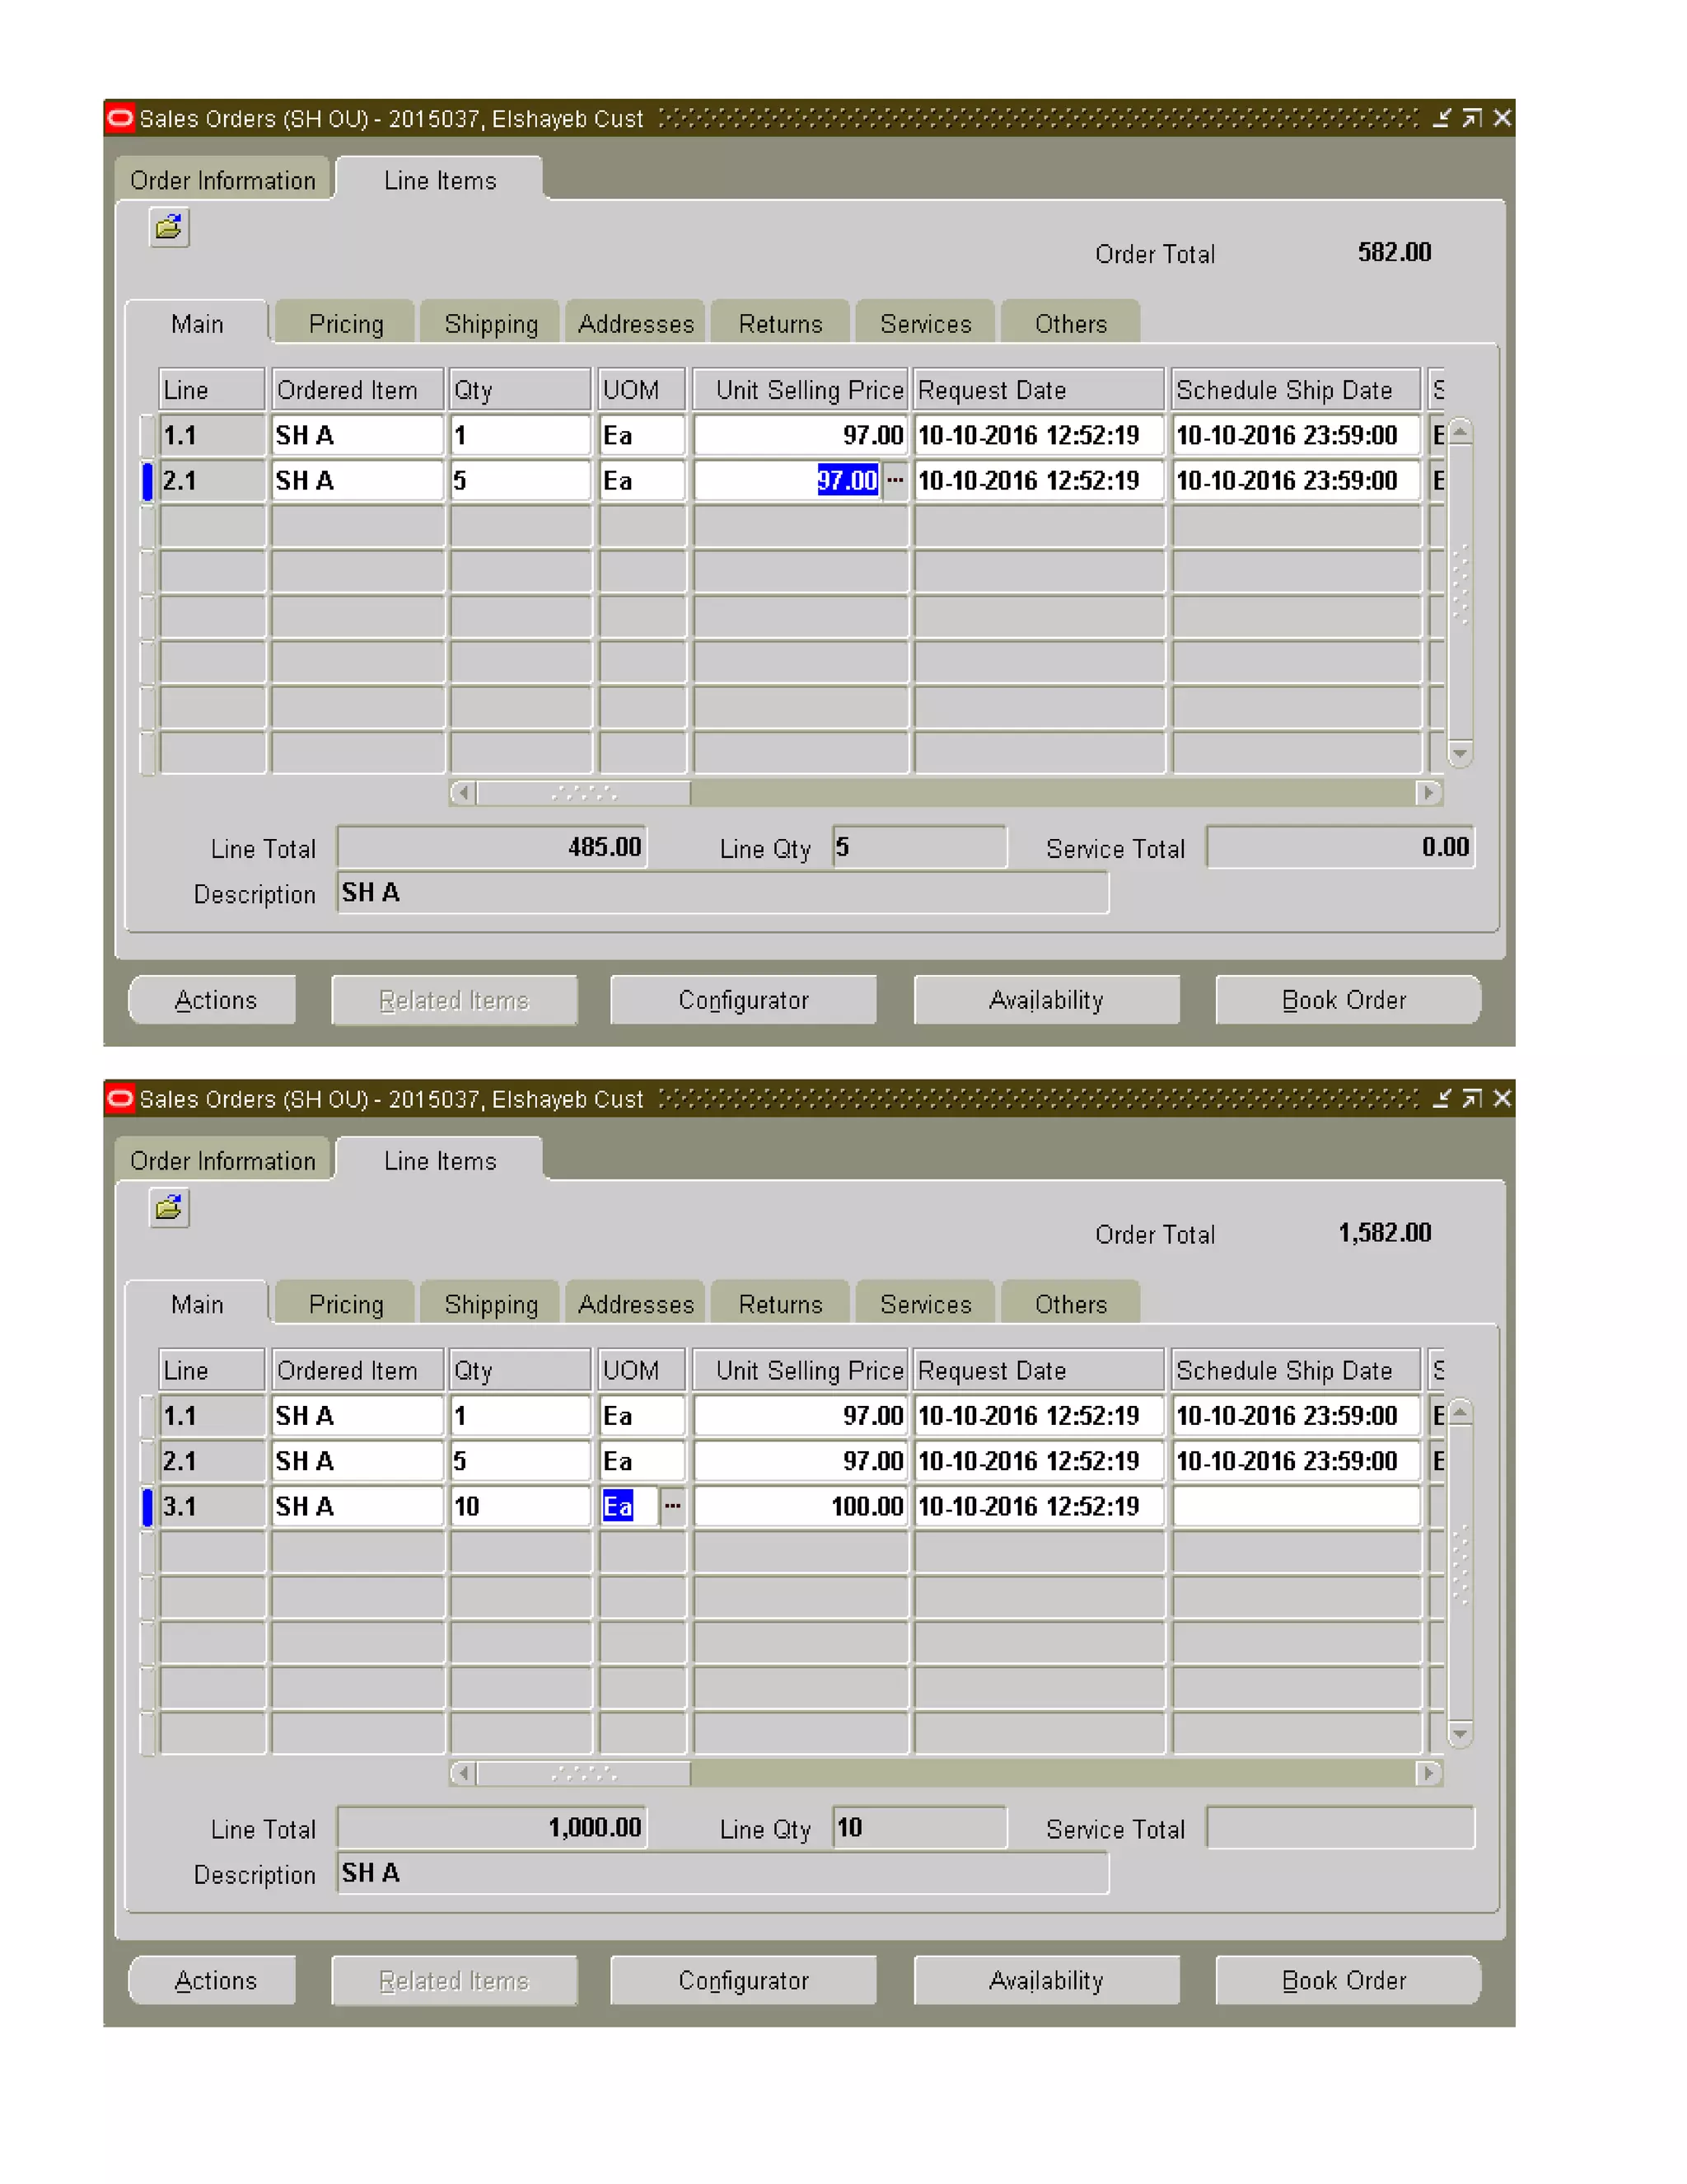Select record indicator for line 2.1 in lower window
The width and height of the screenshot is (1687, 2184).
coord(148,1461)
